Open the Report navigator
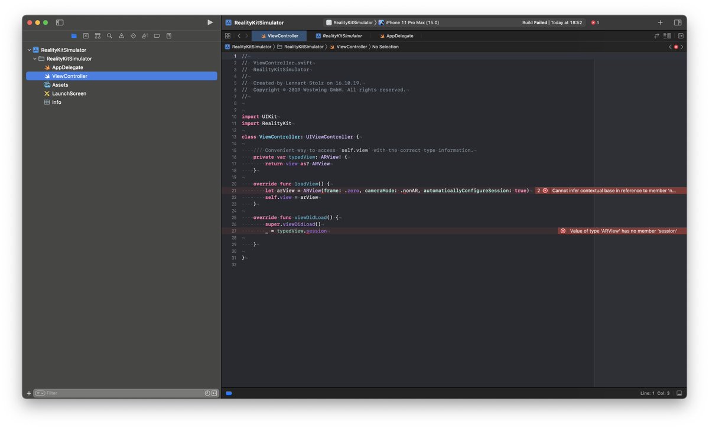 [168, 36]
